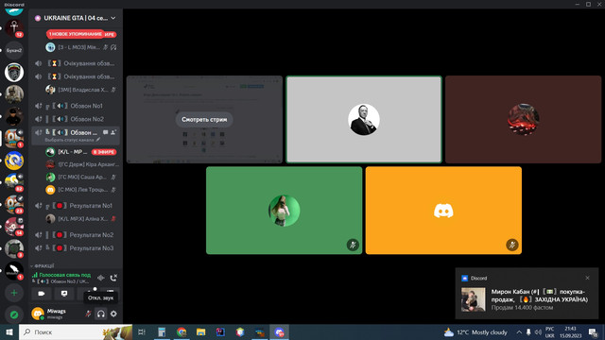Edit channel status Выбрать статус канала

pos(73,140)
